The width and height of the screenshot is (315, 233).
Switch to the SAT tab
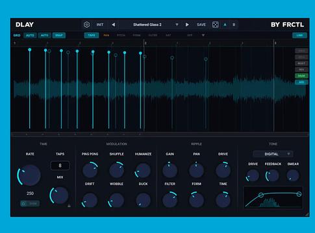pyautogui.click(x=168, y=35)
